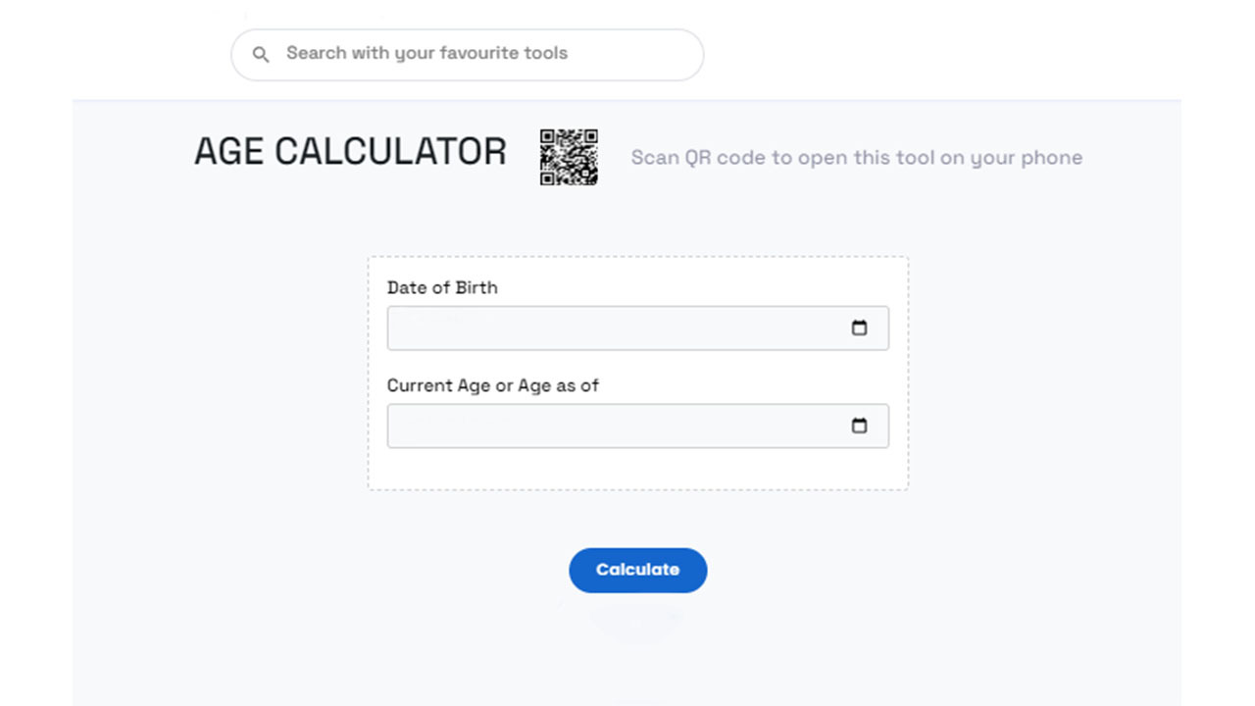The image size is (1255, 706).
Task: Click the search placeholder text in top bar
Action: coord(427,54)
